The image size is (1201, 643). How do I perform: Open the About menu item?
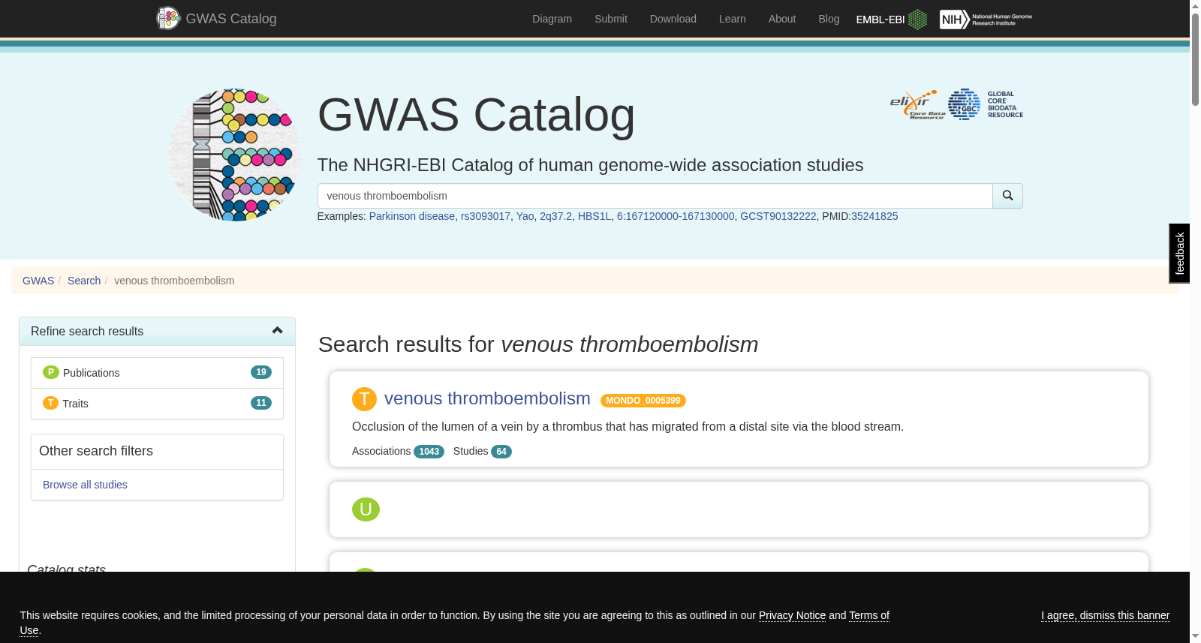(782, 19)
